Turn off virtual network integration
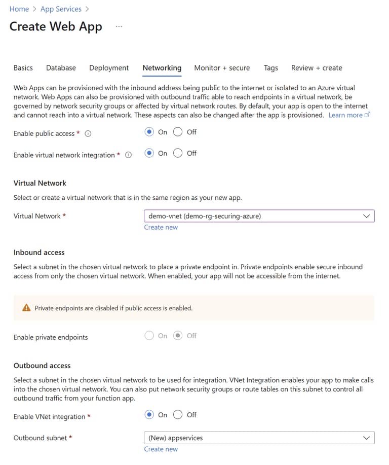 tap(178, 153)
